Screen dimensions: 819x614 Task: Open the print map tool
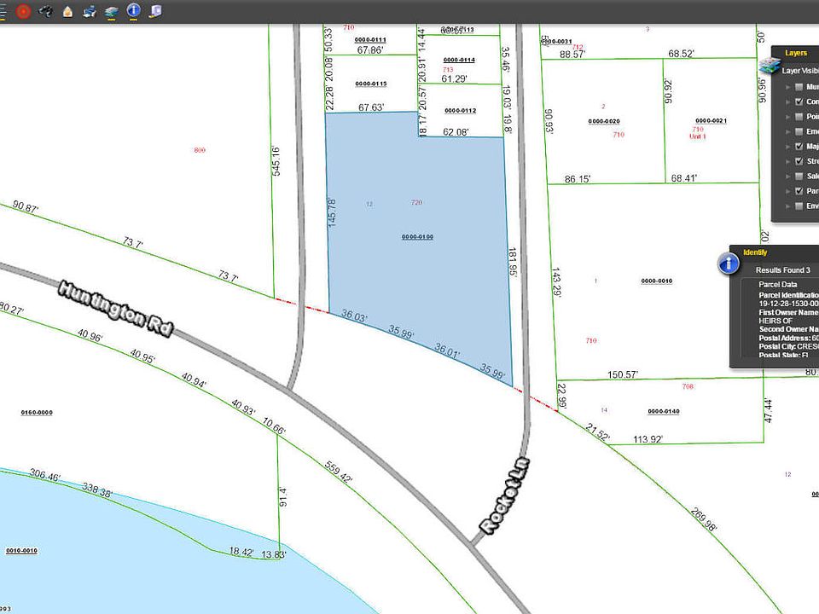tap(90, 11)
